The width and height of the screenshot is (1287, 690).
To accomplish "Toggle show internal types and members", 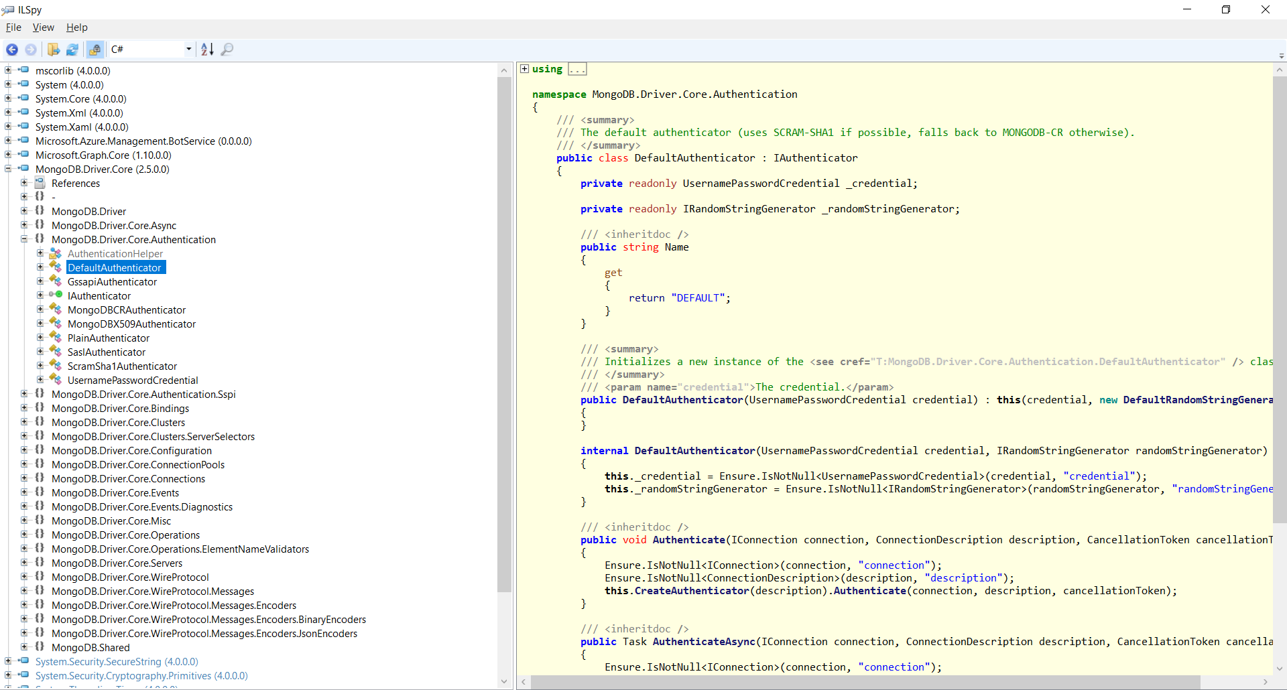I will (x=95, y=49).
